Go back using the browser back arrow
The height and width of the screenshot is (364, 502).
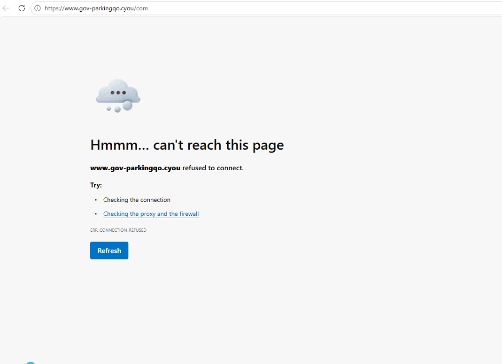6,8
